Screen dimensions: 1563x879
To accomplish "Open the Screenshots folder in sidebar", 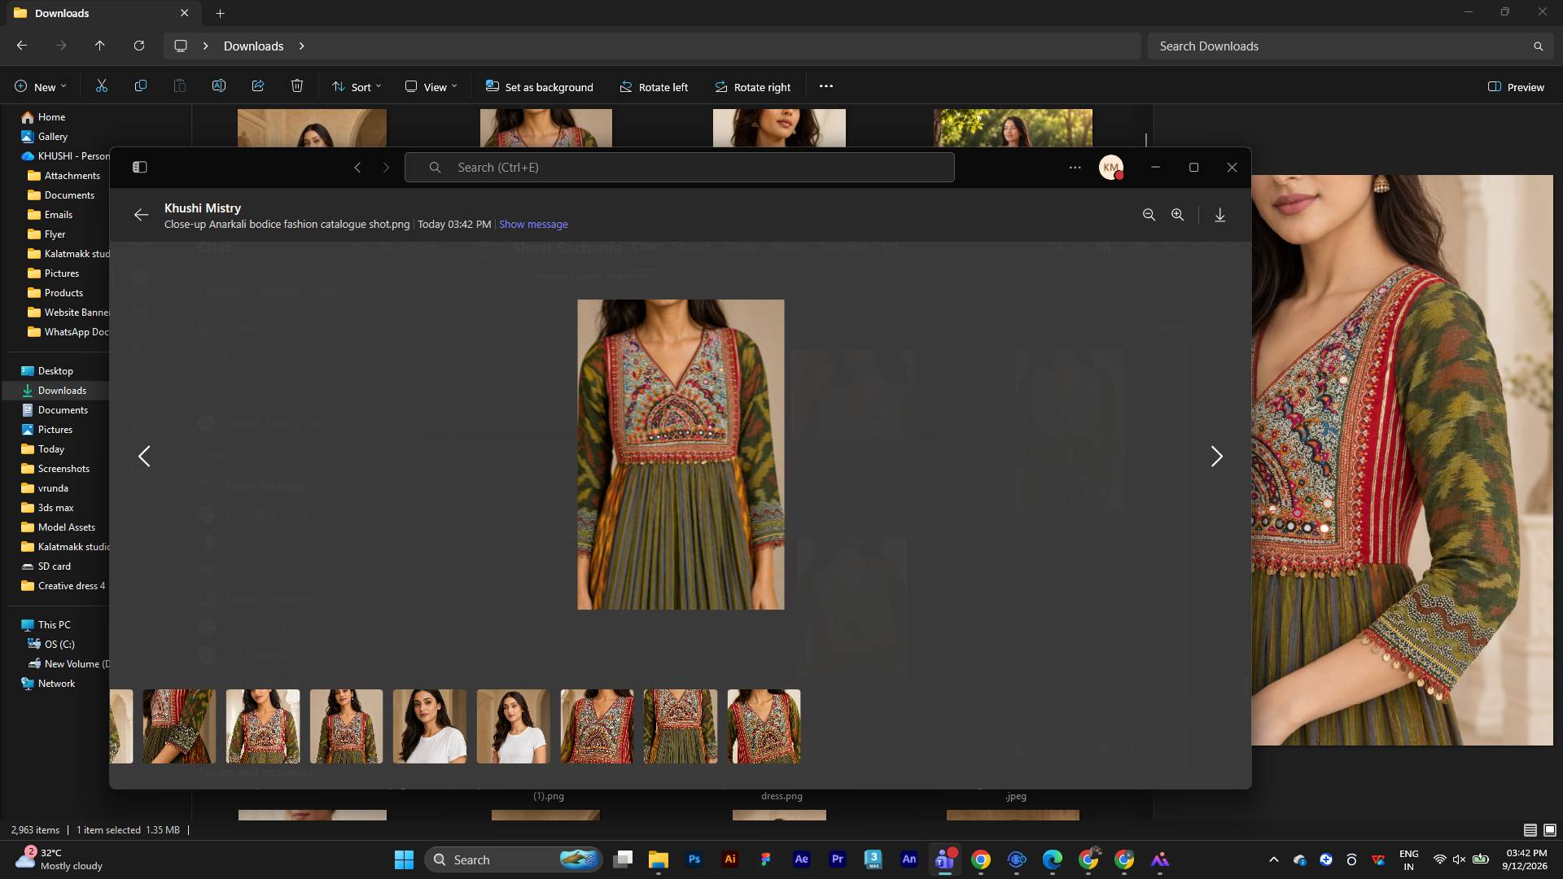I will pos(63,469).
